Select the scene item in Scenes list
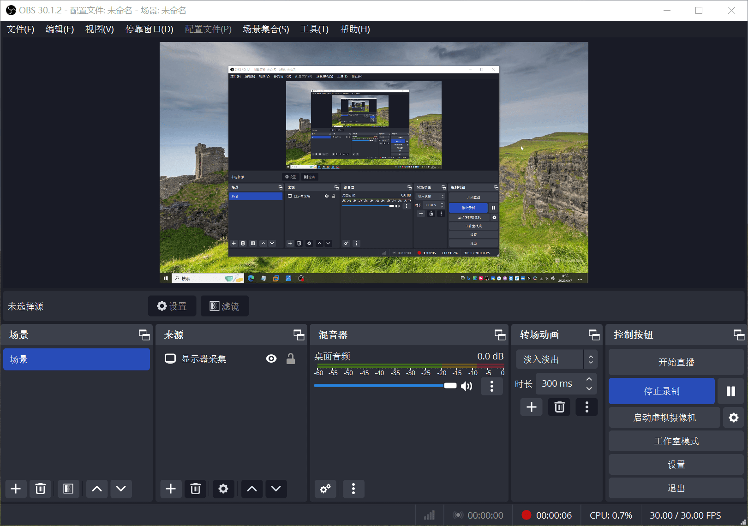Screen dimensions: 748x526 point(77,359)
